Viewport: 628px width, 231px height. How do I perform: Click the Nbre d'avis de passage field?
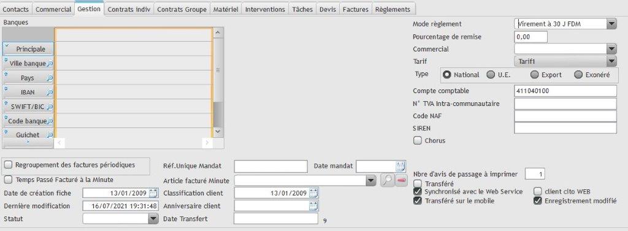pos(535,174)
